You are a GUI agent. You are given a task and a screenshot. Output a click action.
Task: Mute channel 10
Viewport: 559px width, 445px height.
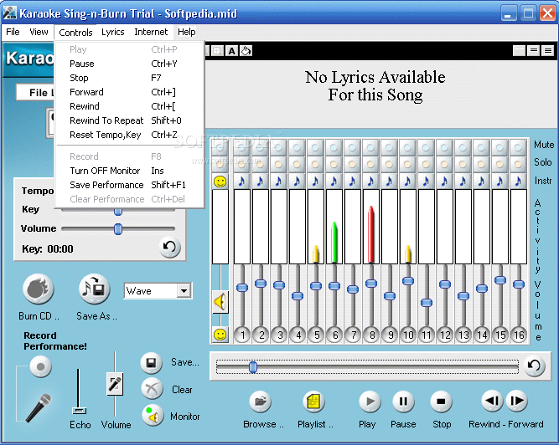408,147
